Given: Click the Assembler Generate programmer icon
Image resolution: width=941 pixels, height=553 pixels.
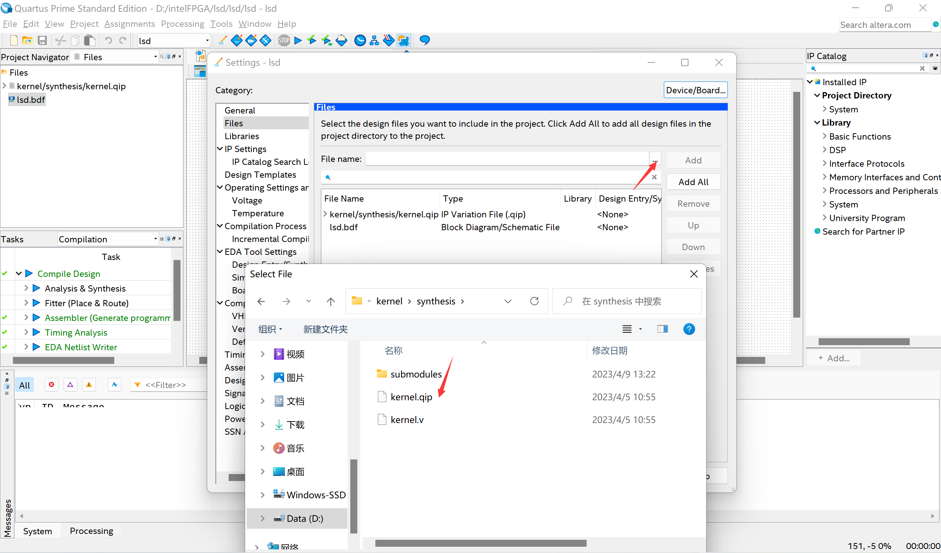Looking at the screenshot, I should point(36,317).
